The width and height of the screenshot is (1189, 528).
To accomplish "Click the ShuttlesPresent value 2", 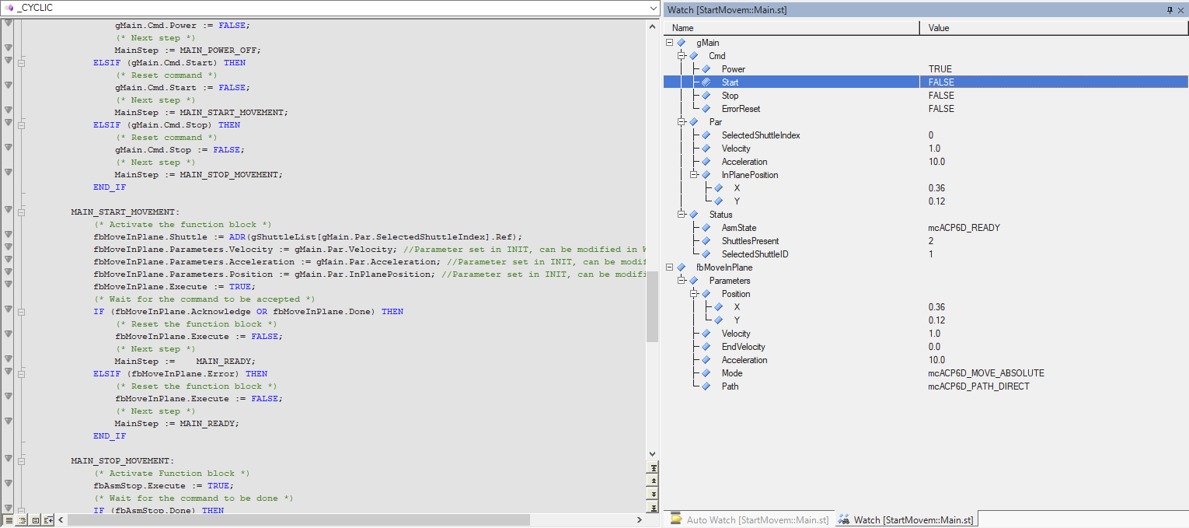I will [930, 241].
